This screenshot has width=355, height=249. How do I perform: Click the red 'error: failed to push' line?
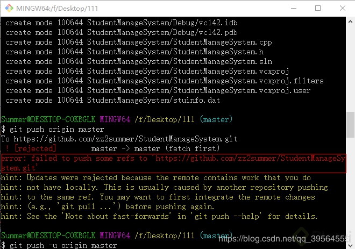[x=173, y=158]
